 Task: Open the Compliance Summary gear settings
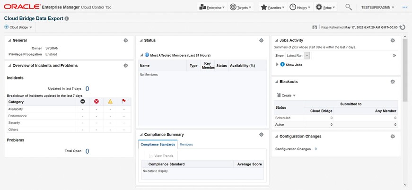pos(261,135)
